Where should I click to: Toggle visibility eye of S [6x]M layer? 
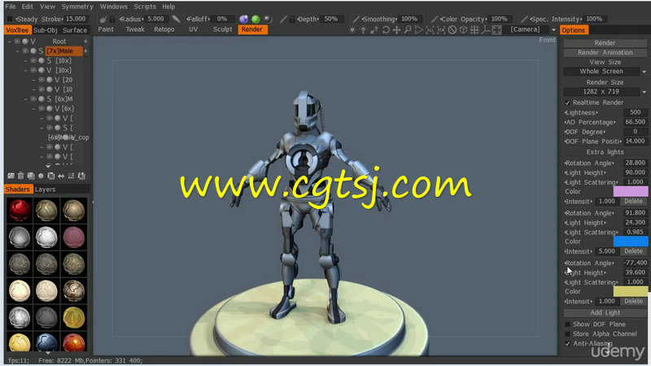coord(33,98)
